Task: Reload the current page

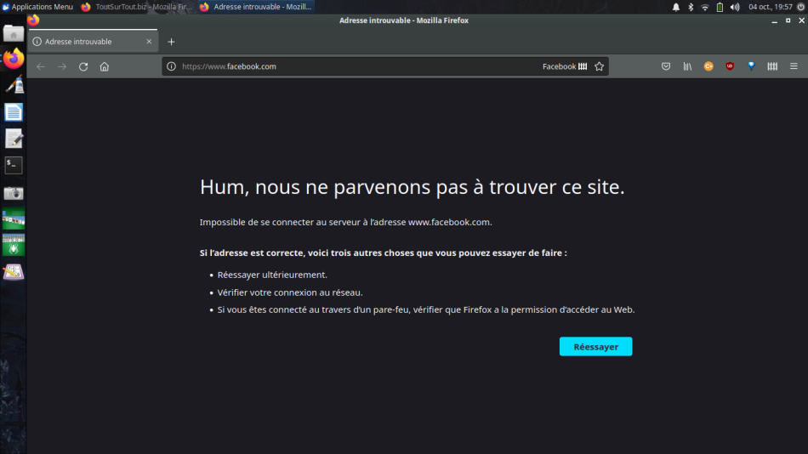Action: coord(83,66)
